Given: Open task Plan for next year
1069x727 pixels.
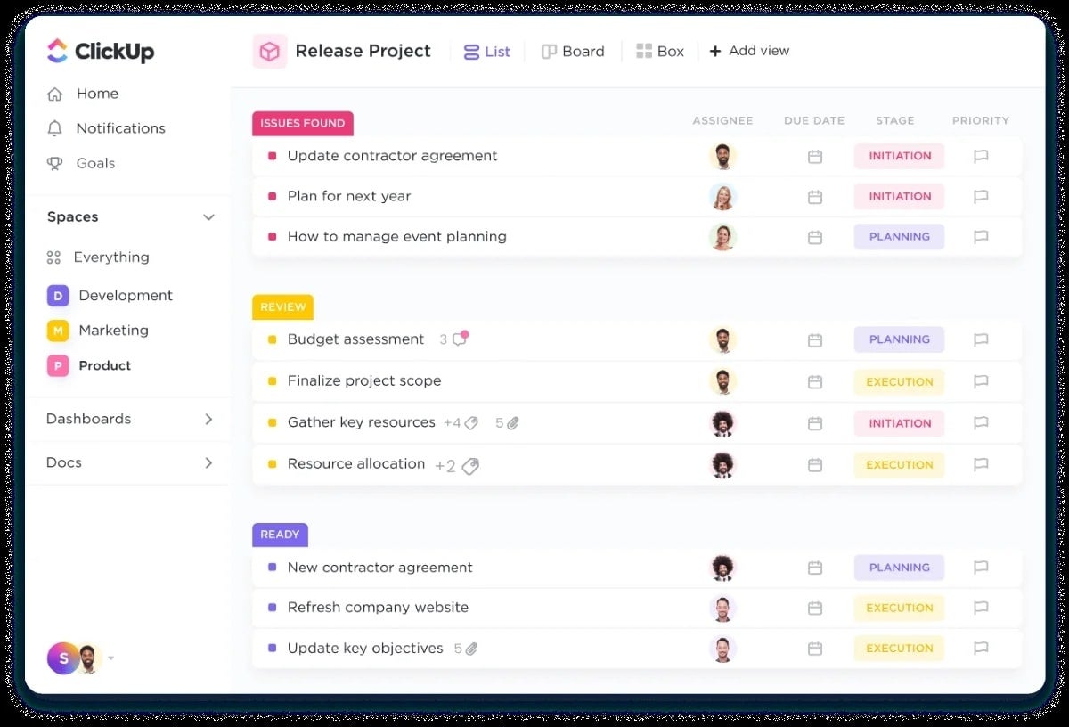Looking at the screenshot, I should (349, 197).
